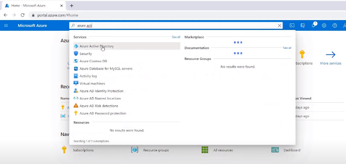Click the Azure AD Named locations icon
The width and height of the screenshot is (346, 164).
tap(76, 98)
